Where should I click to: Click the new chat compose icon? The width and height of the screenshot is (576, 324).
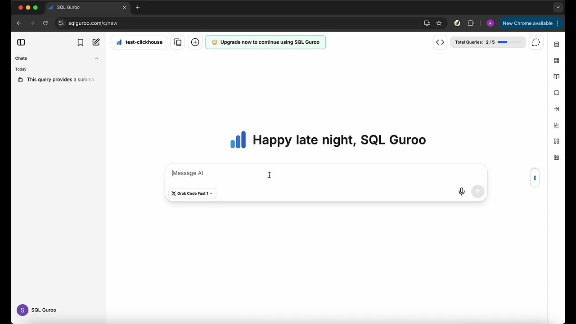coord(96,42)
